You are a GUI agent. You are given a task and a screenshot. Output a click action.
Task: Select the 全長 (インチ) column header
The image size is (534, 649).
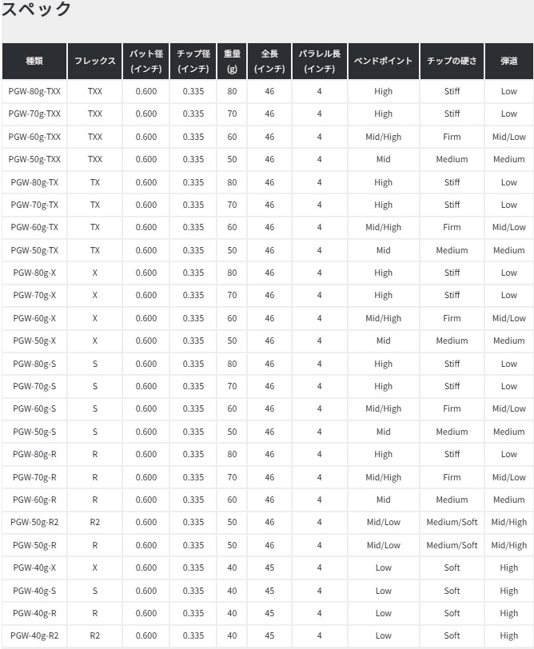pos(269,61)
